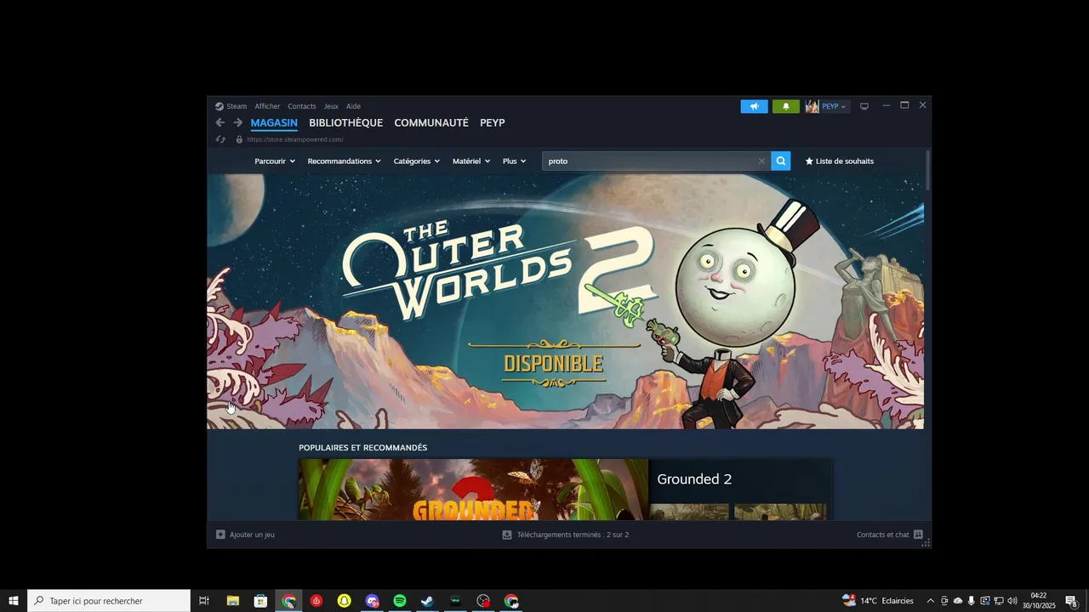Open Liste de souhaits

[x=839, y=161]
